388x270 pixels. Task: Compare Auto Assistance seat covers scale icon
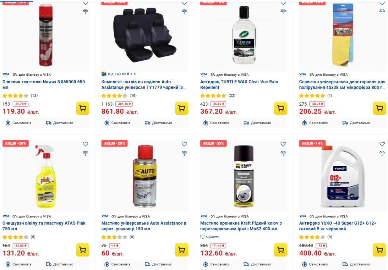[185, 11]
